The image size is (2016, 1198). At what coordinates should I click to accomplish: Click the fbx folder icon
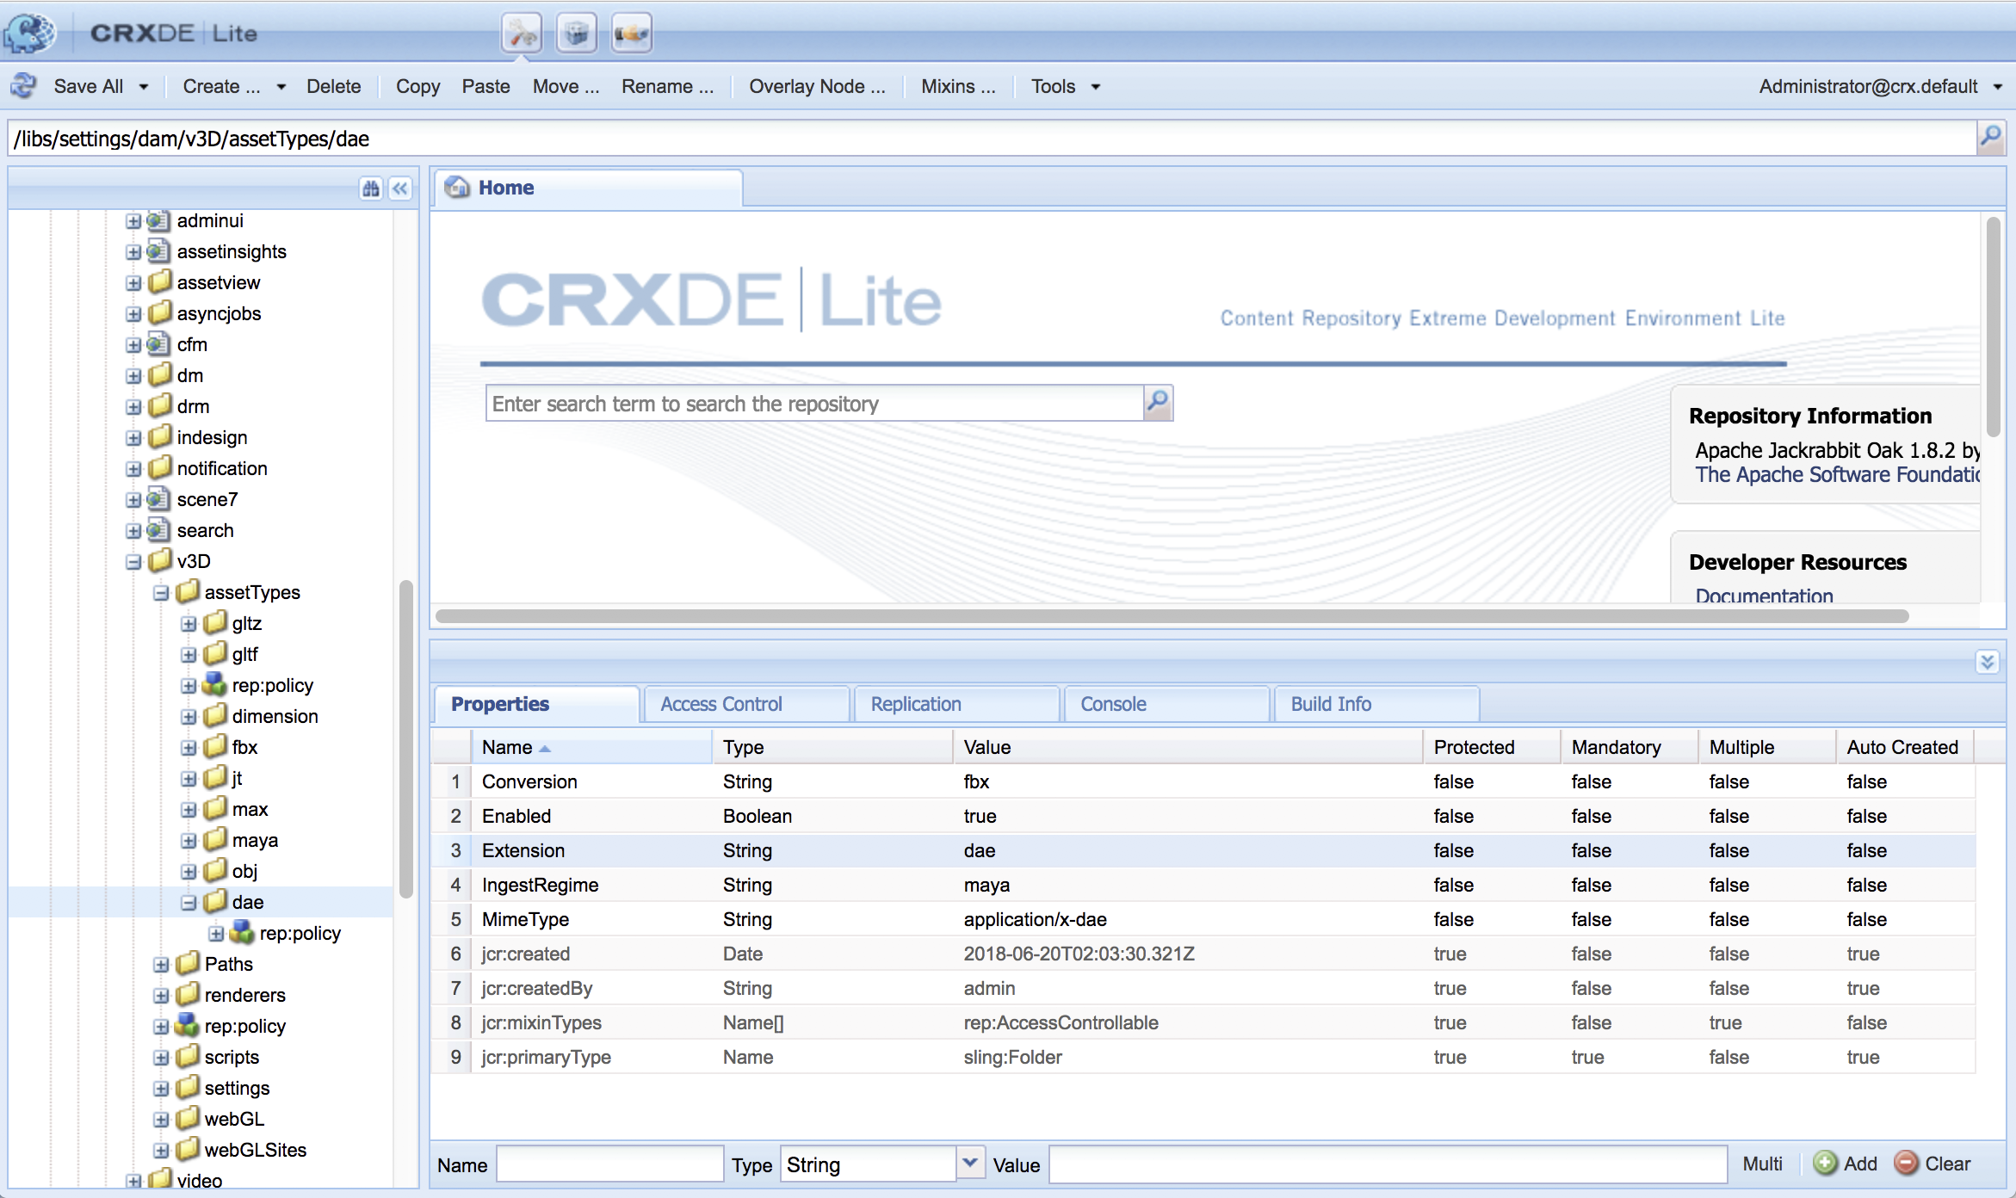[215, 746]
